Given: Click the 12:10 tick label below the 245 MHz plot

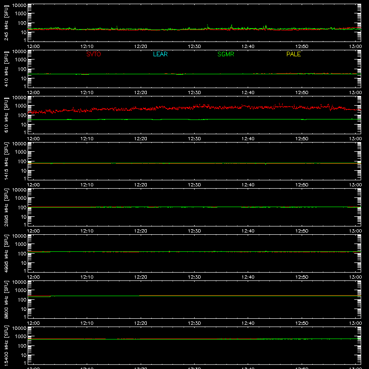Looking at the screenshot, I should tap(87, 47).
